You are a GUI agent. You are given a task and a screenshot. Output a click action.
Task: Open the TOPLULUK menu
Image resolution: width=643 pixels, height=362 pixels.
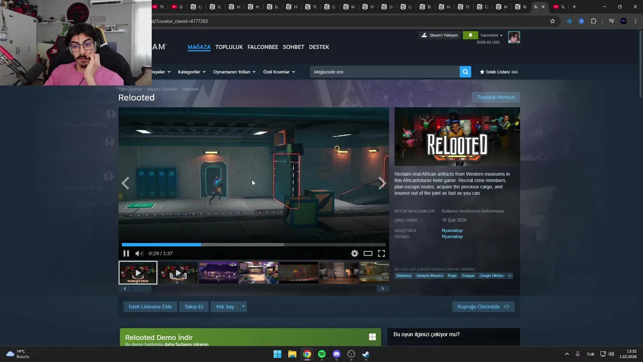229,47
